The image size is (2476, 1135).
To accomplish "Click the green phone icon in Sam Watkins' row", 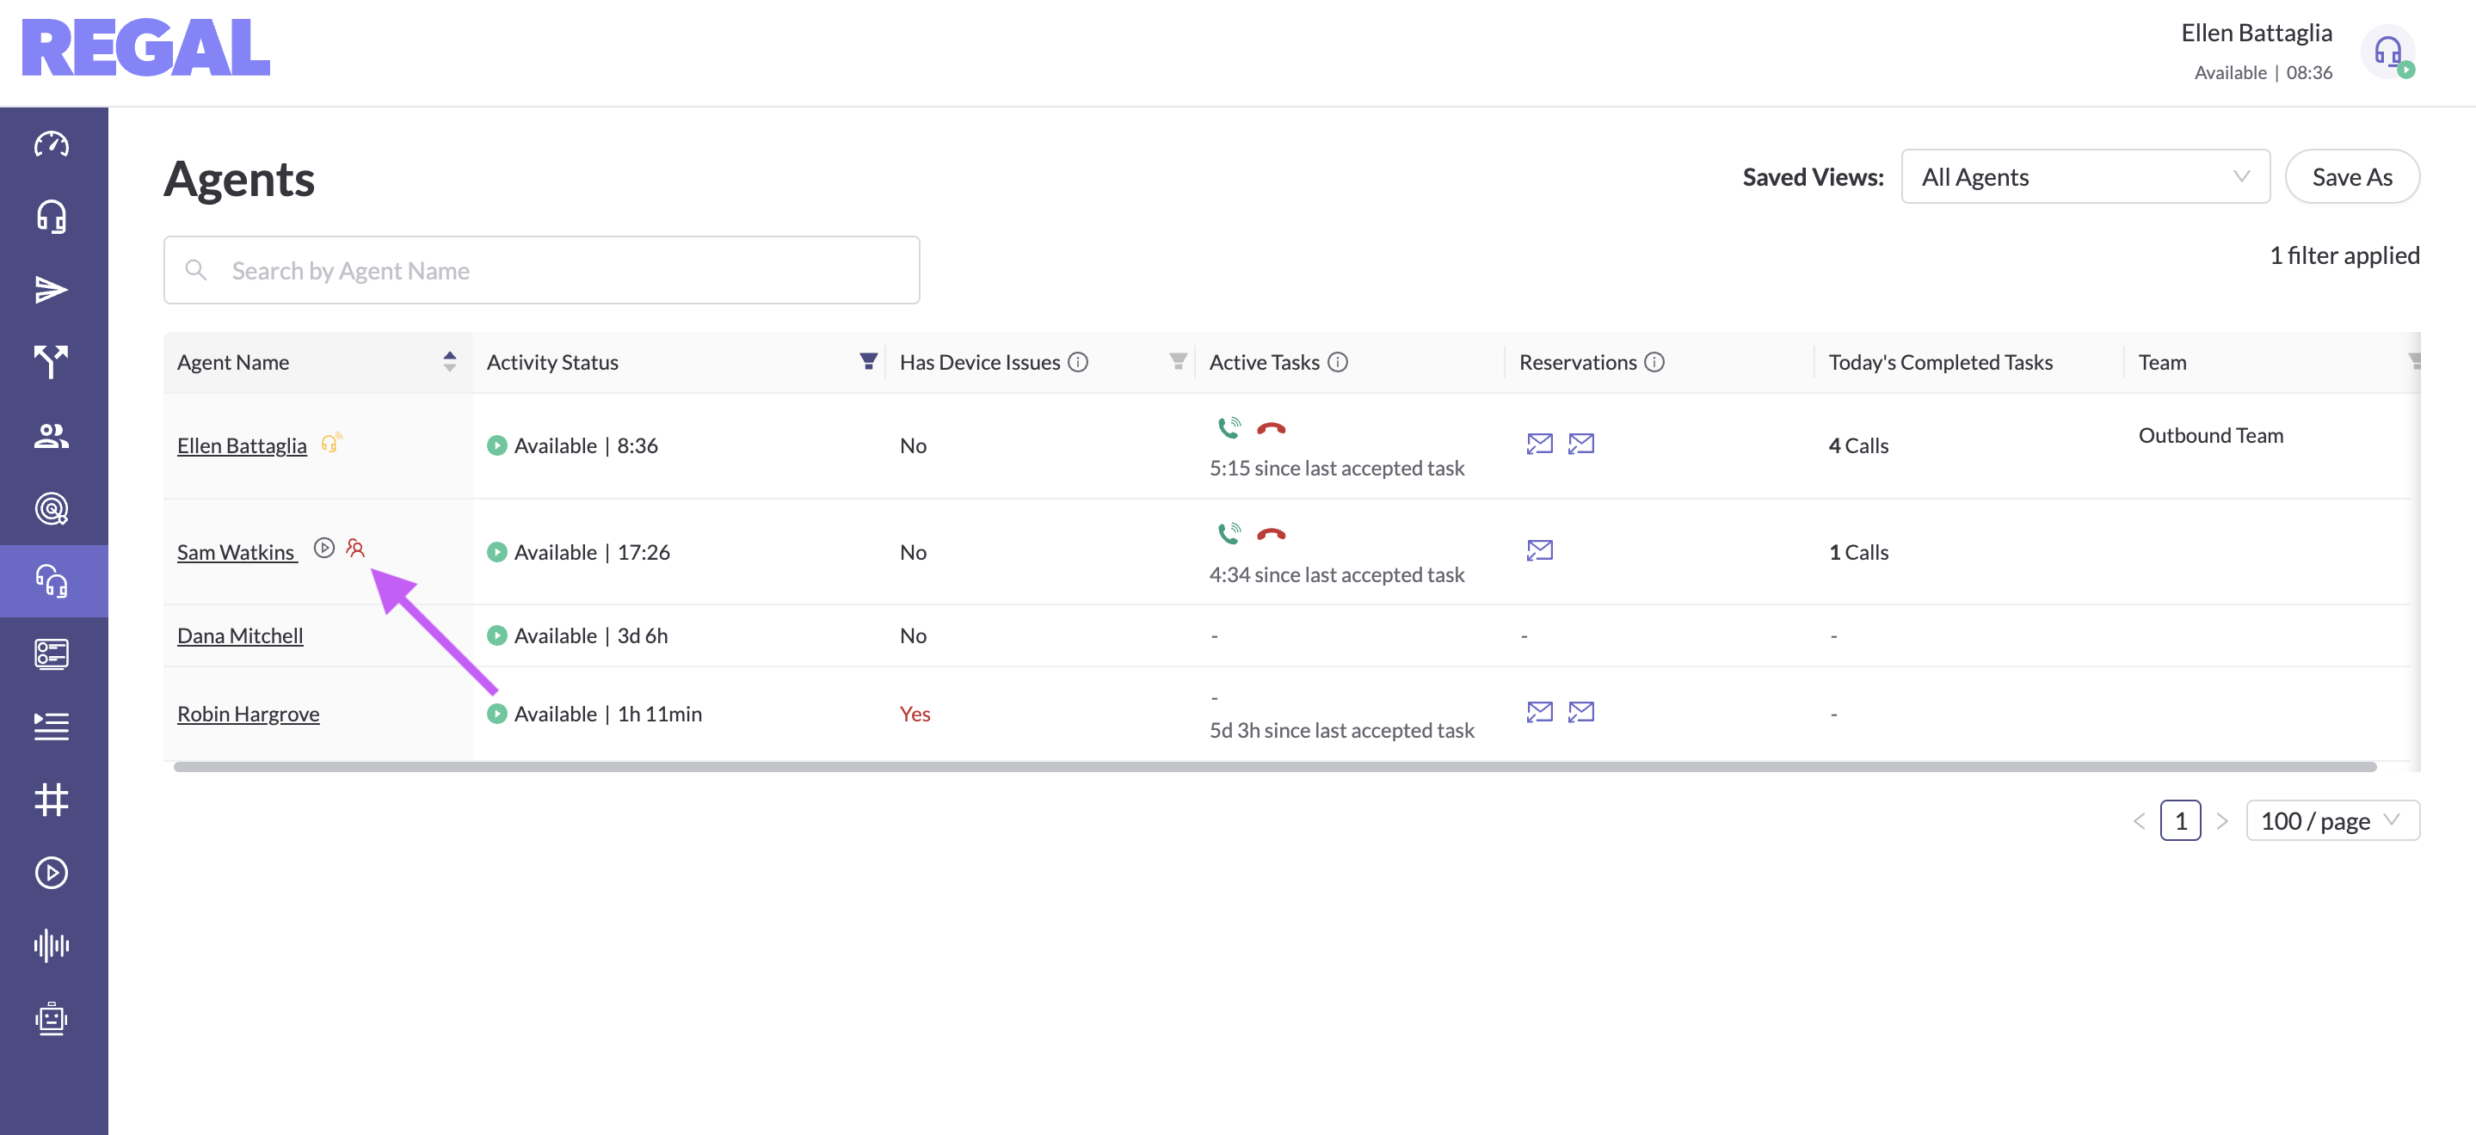I will (x=1229, y=533).
